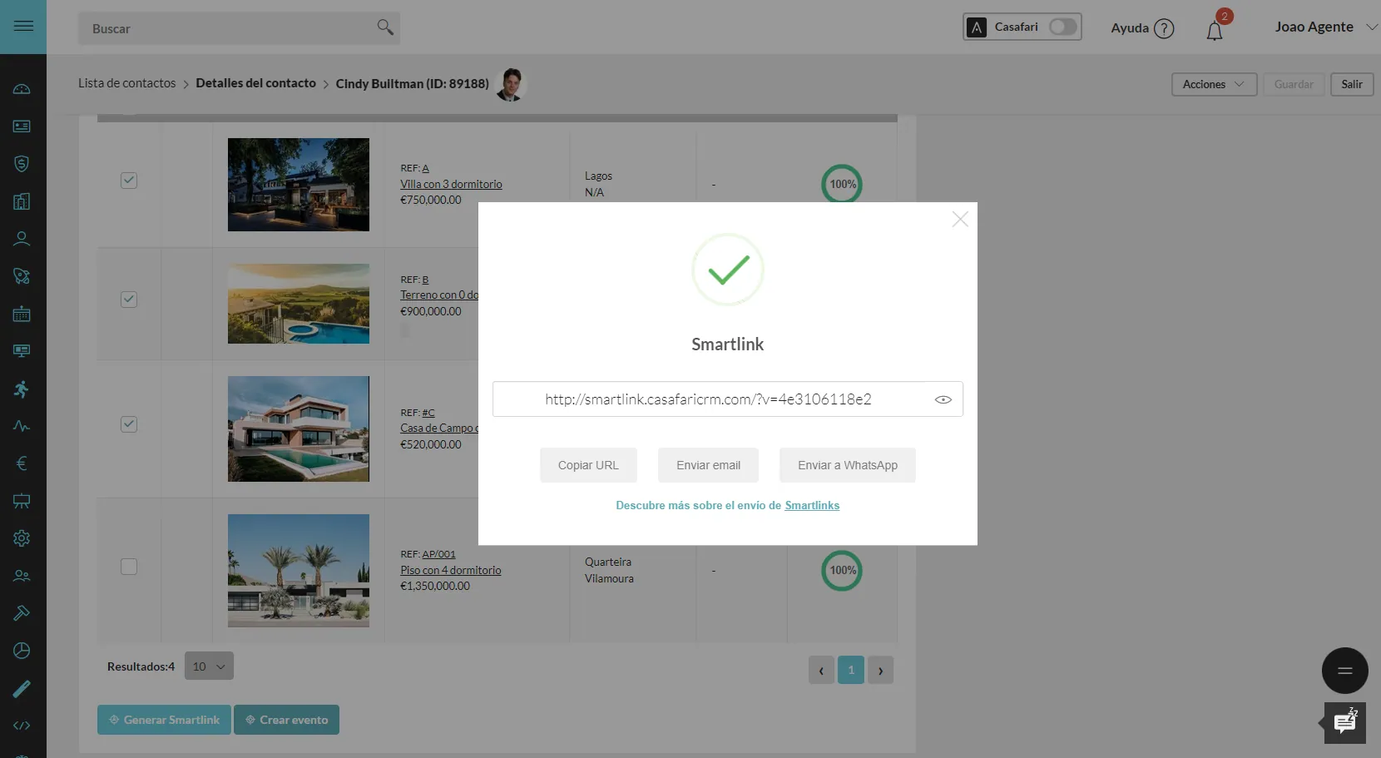Open the contacts person sidebar icon
The image size is (1381, 758).
pyautogui.click(x=22, y=239)
